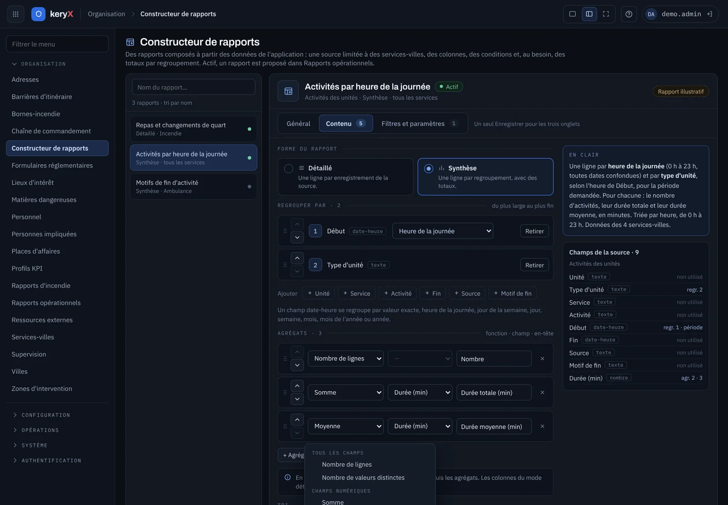The image size is (728, 505).
Task: Add Service as grouping field
Action: [x=357, y=293]
